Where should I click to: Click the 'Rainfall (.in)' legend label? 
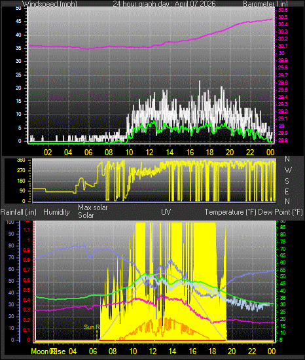tap(18, 212)
